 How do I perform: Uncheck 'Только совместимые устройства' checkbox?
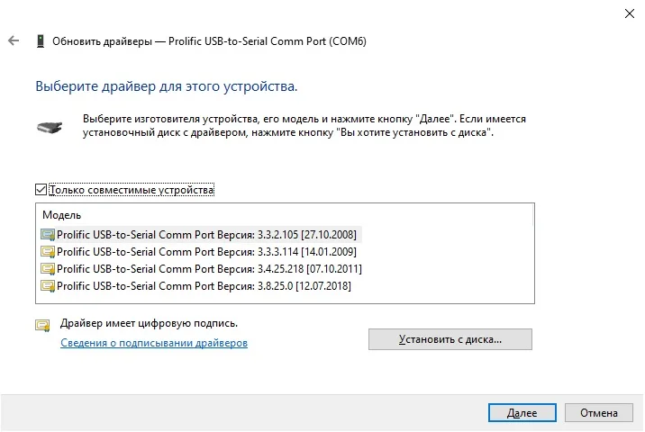pyautogui.click(x=41, y=190)
